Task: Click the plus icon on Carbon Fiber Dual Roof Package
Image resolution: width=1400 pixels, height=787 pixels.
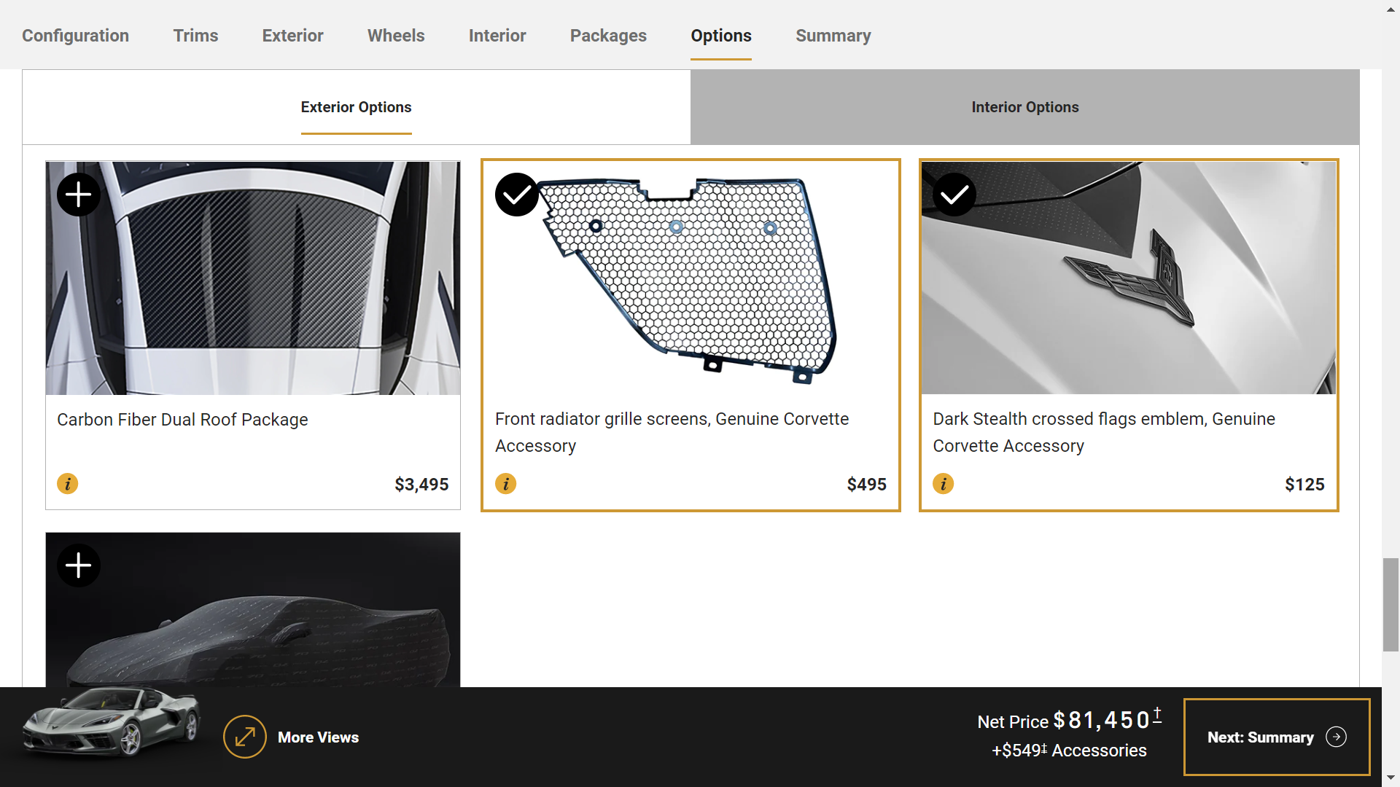Action: 78,194
